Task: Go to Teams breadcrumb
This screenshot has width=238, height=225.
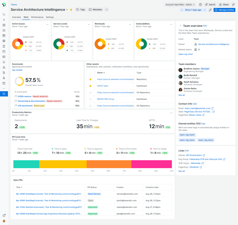Action: coord(14,4)
